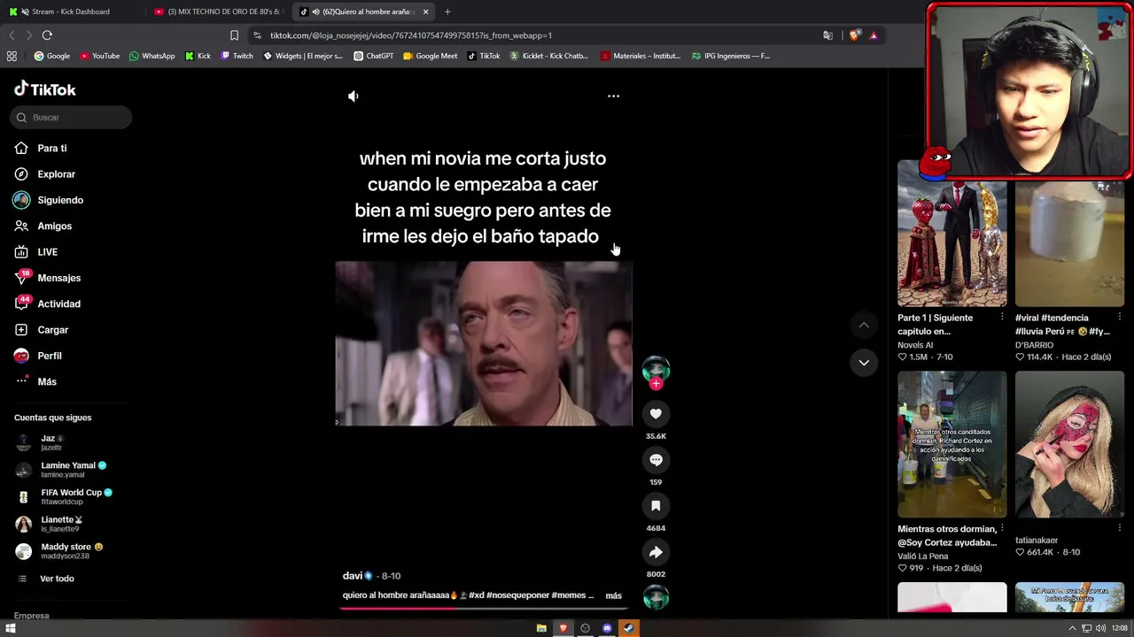Open the video three-dots options menu
Screen dimensions: 1134x637
(x=613, y=96)
